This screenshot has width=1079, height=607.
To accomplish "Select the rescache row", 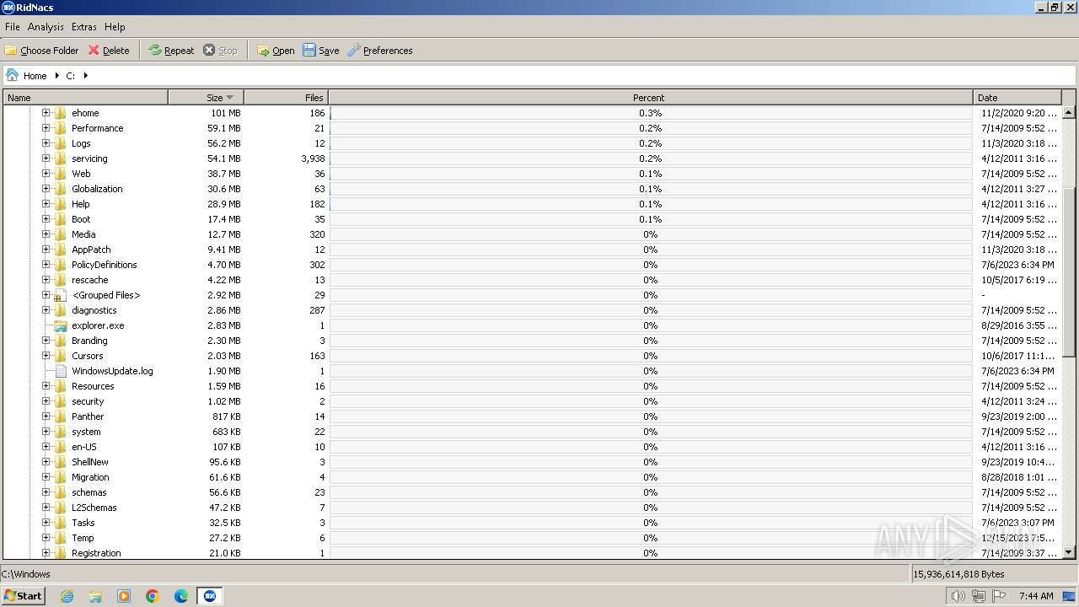I will (x=533, y=280).
